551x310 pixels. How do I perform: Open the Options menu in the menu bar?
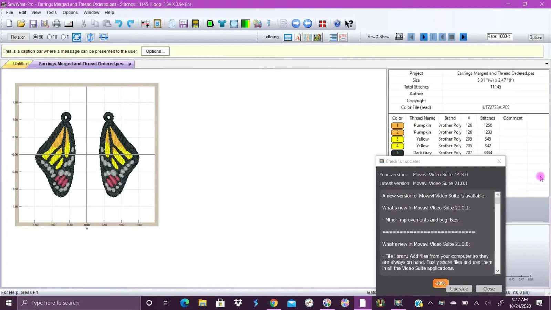click(x=70, y=12)
